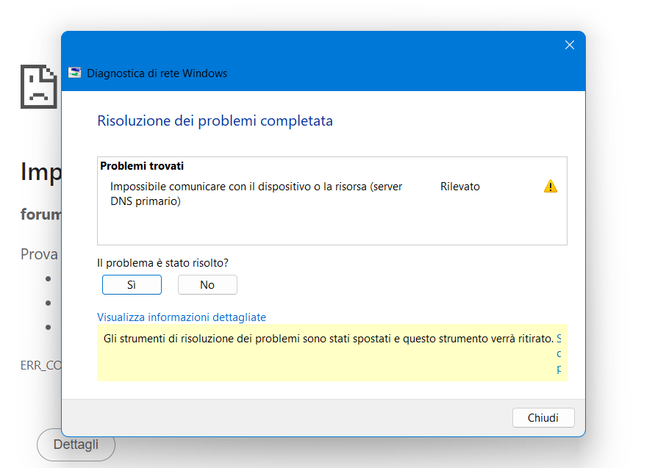The height and width of the screenshot is (468, 655).
Task: Click the truncated blue link in the yellow notice
Action: pyautogui.click(x=559, y=353)
